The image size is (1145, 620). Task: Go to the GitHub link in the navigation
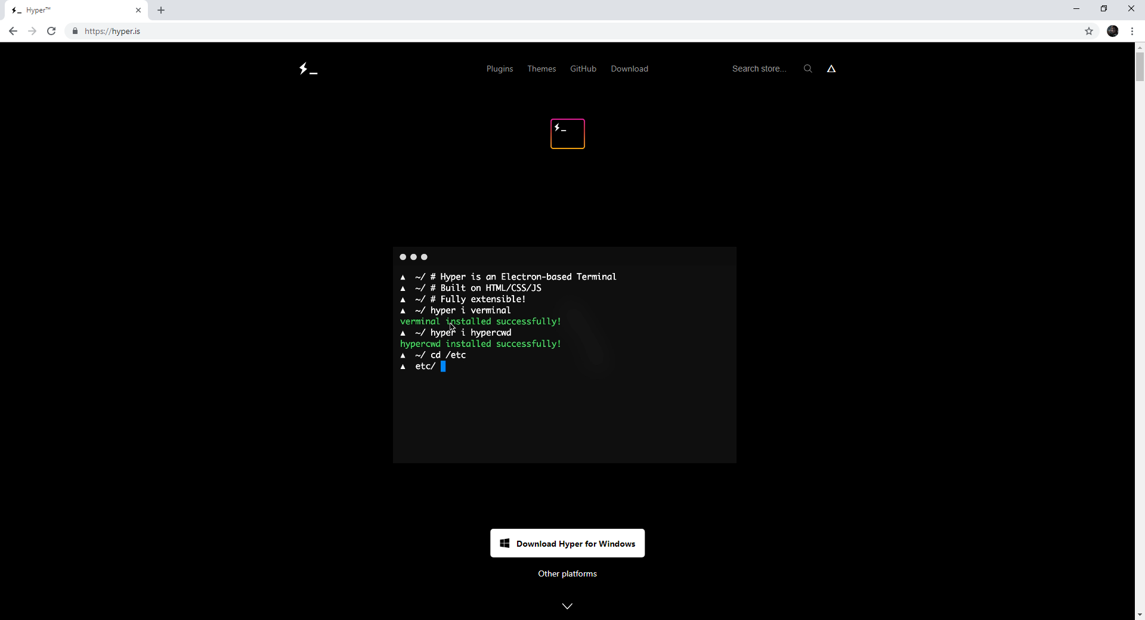coord(583,69)
